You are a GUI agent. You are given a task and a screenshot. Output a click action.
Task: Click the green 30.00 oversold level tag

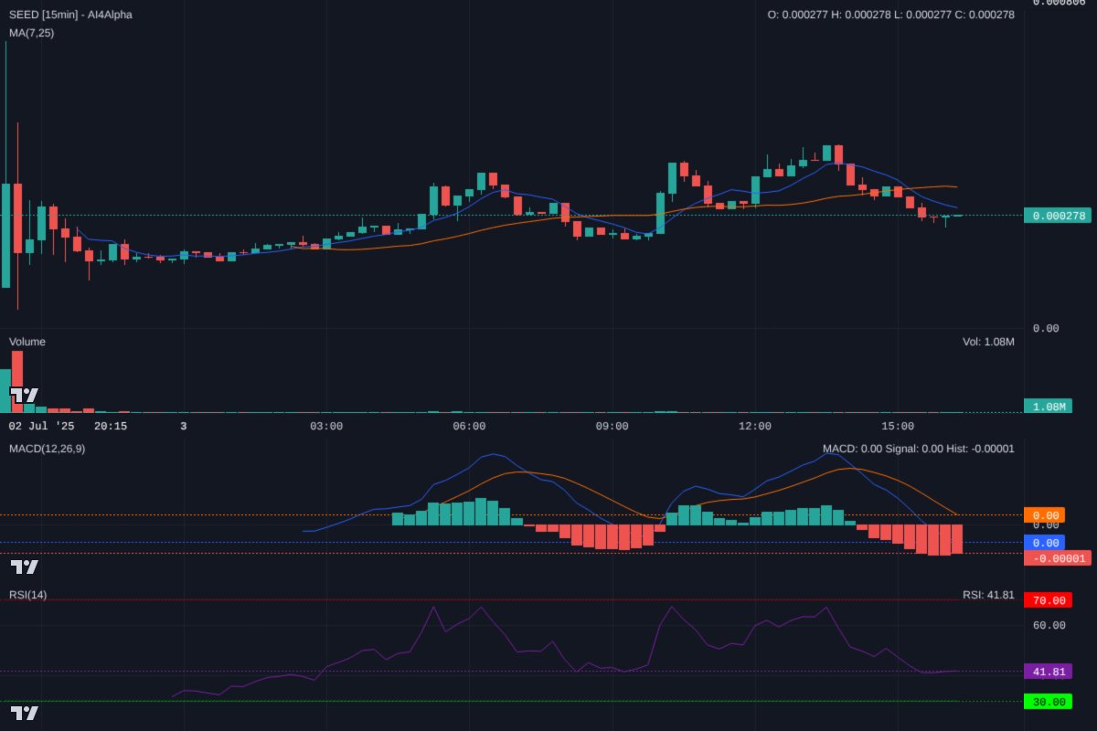click(x=1048, y=702)
